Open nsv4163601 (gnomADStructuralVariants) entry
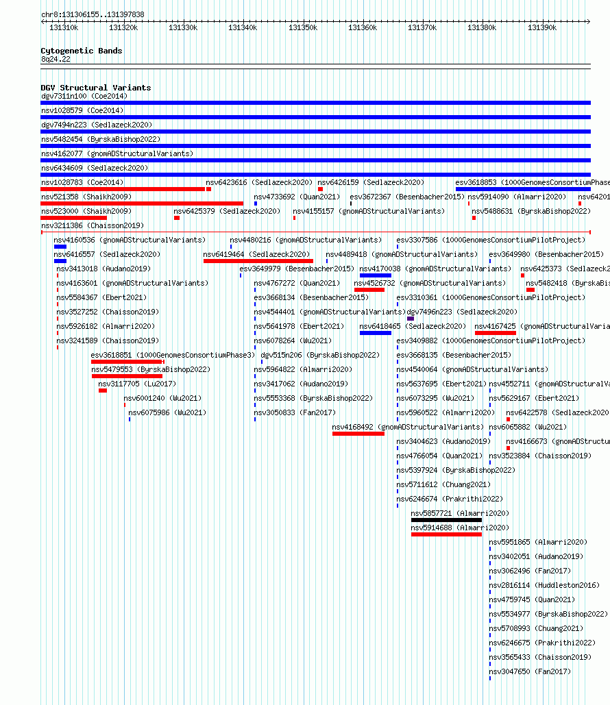This screenshot has width=610, height=705. [132, 283]
